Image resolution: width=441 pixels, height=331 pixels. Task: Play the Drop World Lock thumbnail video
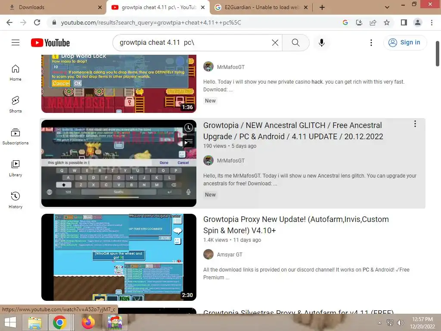pyautogui.click(x=119, y=84)
